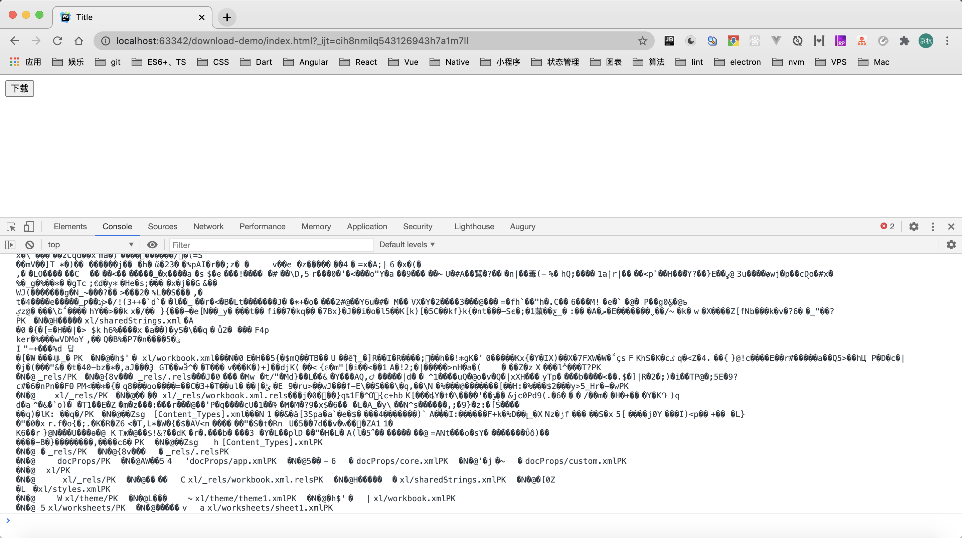This screenshot has height=538, width=962.
Task: Bookmark this page with the star icon
Action: coord(642,41)
